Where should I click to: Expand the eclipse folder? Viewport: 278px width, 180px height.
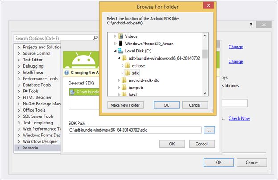pyautogui.click(x=123, y=66)
